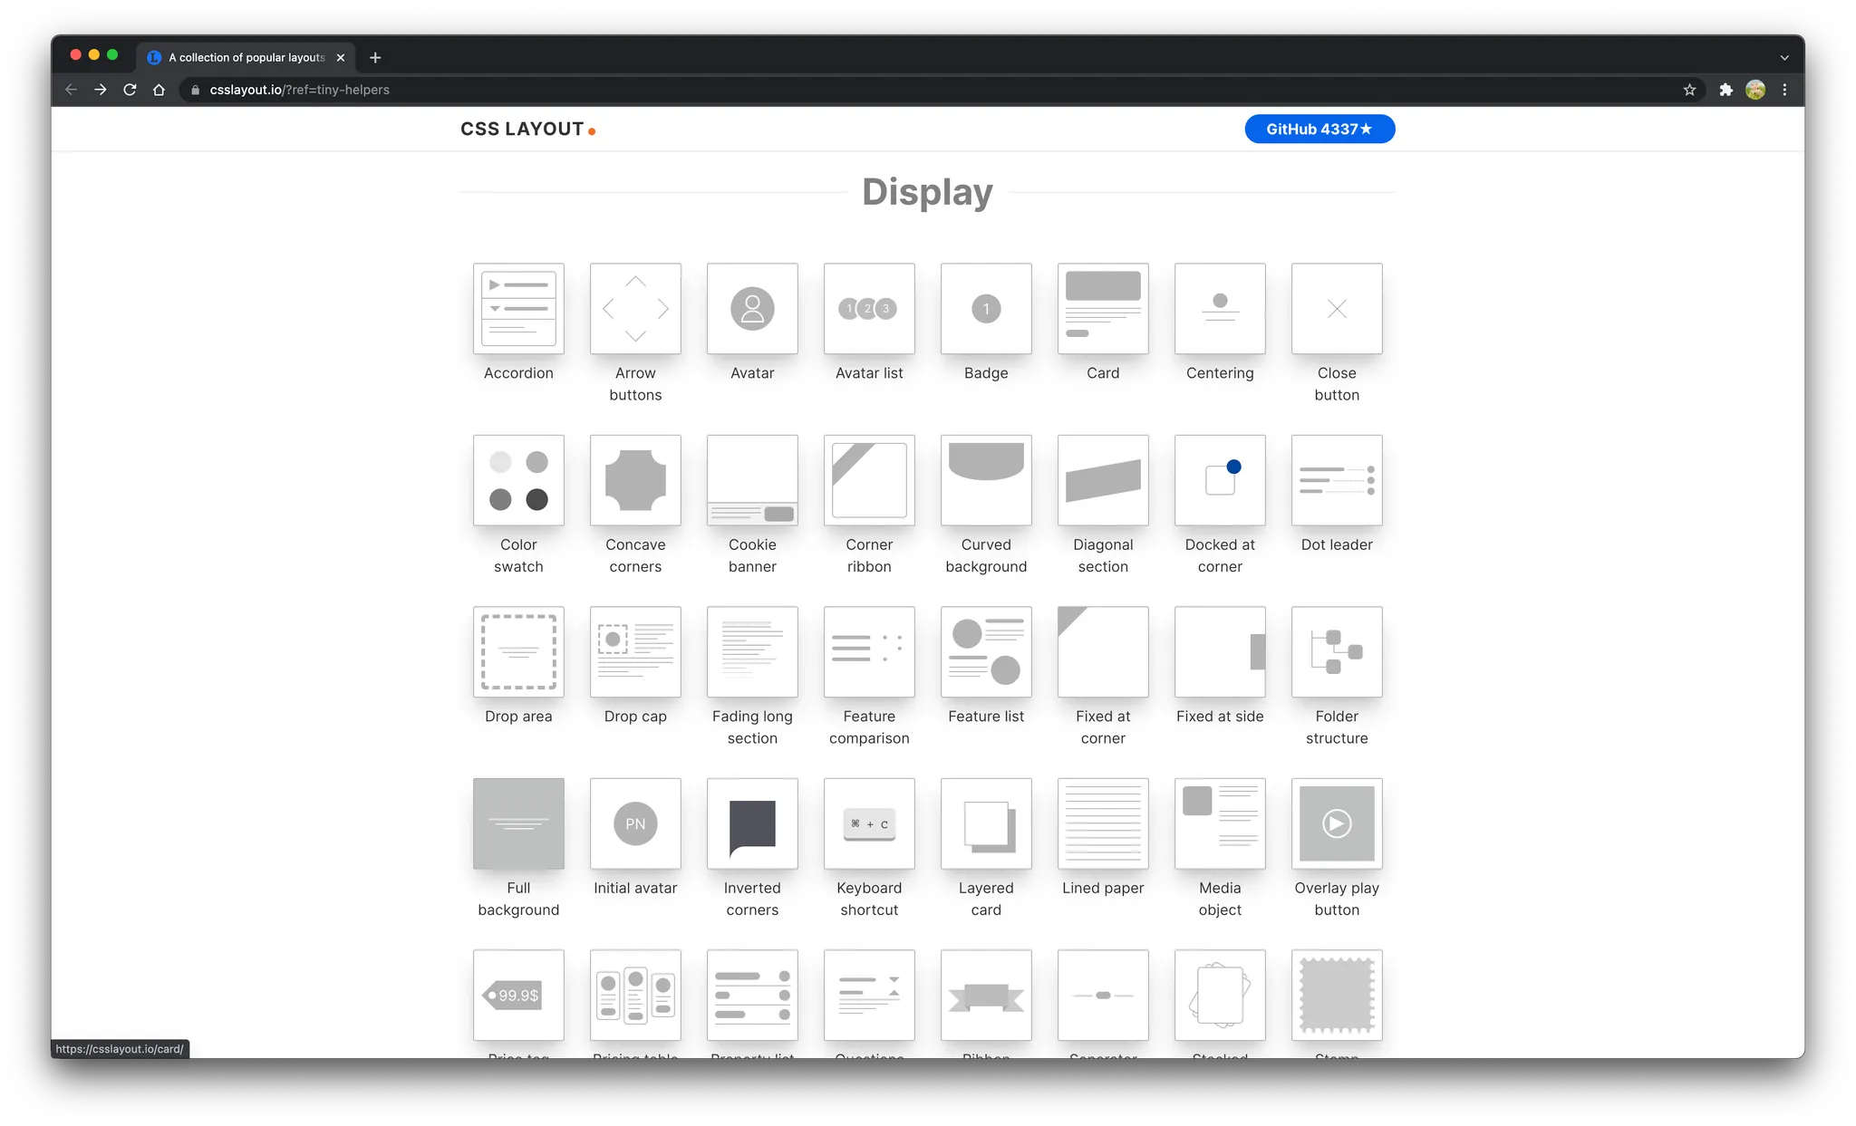This screenshot has width=1856, height=1126.
Task: Open the Docked at corner icon
Action: tap(1220, 481)
